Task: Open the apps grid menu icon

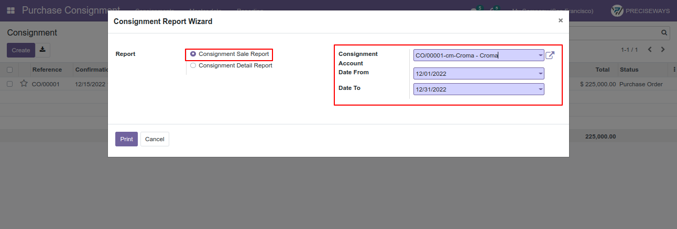Action: pyautogui.click(x=10, y=10)
